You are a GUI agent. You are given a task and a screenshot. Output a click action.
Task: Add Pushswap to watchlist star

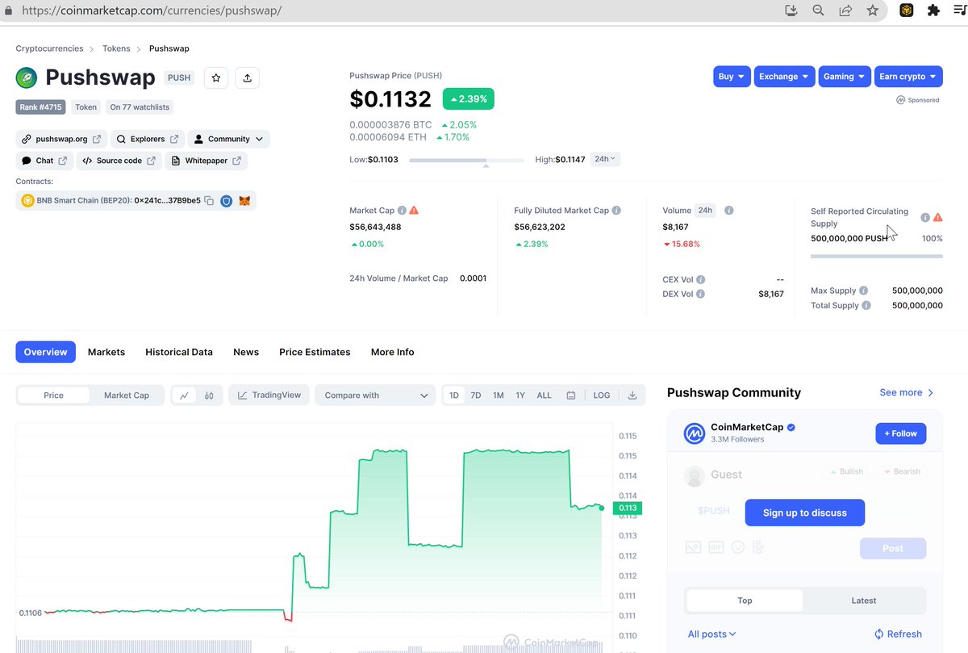(215, 77)
